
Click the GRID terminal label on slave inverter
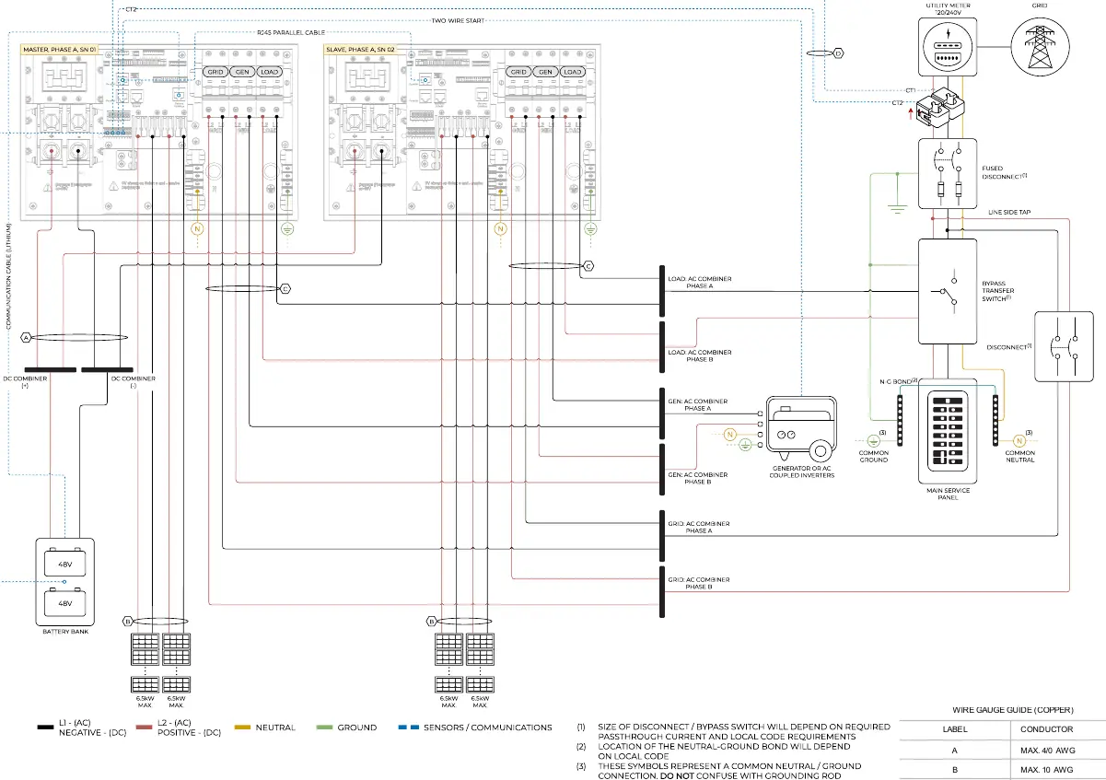pyautogui.click(x=519, y=72)
